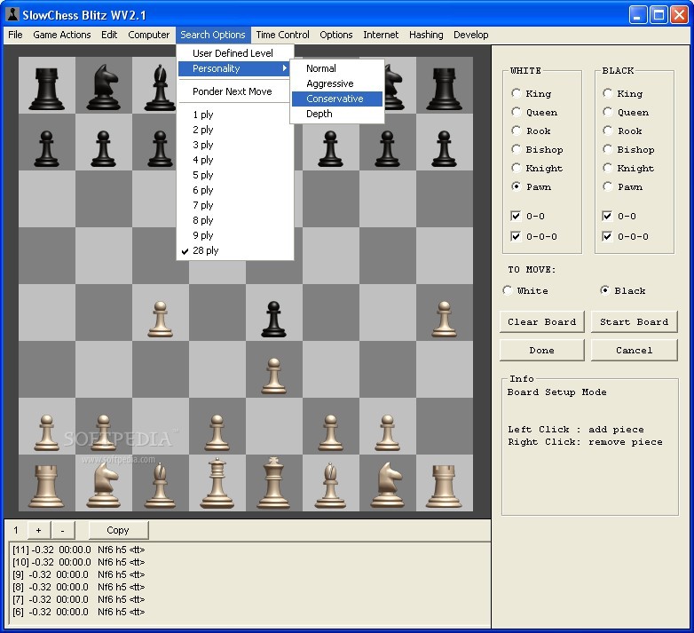Choose Conservative personality
This screenshot has height=633, width=694.
pyautogui.click(x=337, y=99)
